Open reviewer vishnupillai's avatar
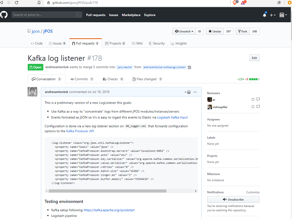 coord(209,107)
